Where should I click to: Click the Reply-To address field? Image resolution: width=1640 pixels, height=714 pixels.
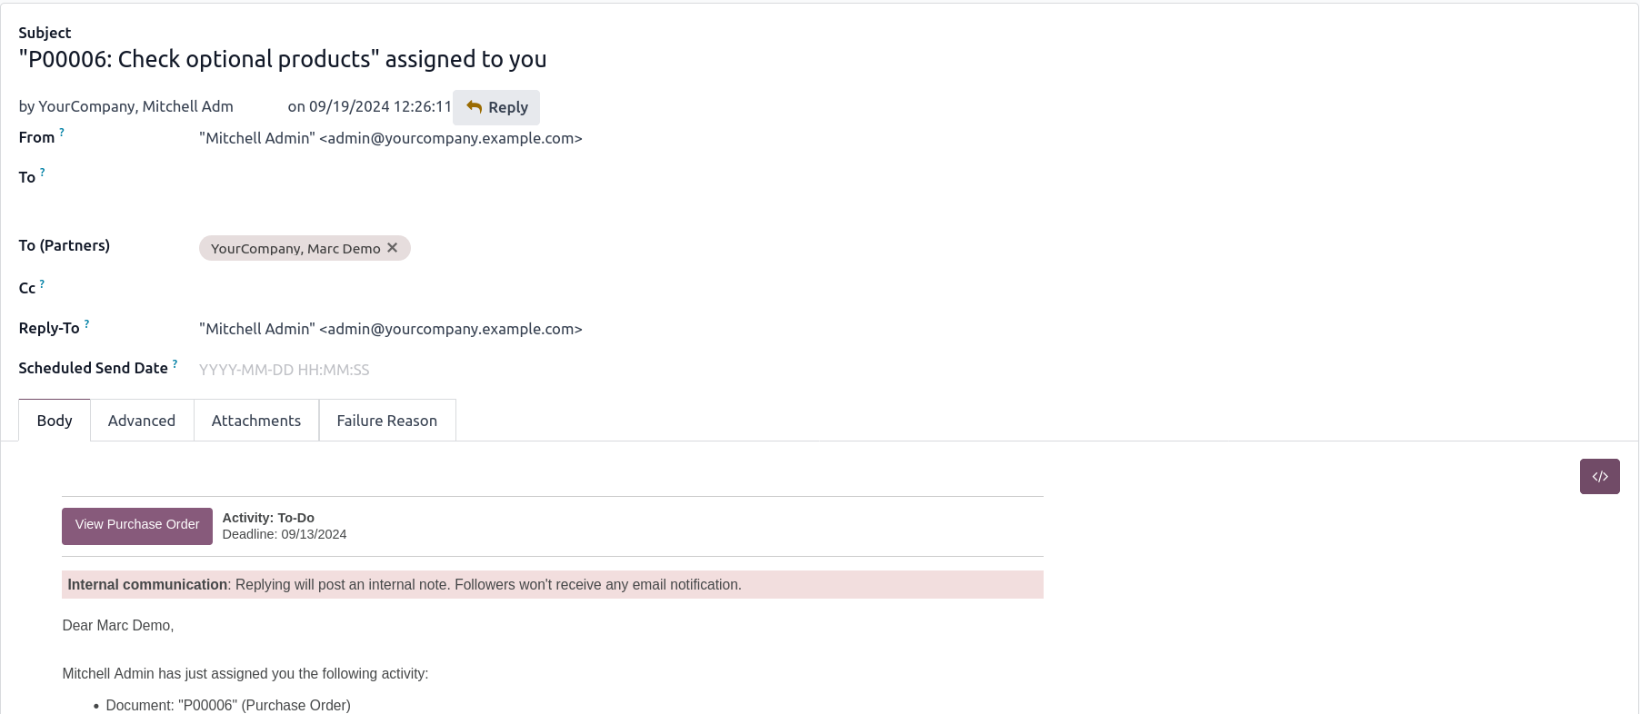[391, 329]
